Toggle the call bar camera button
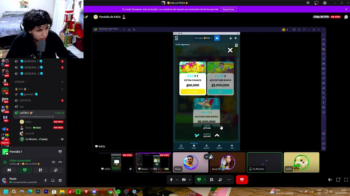 [x=184, y=180]
